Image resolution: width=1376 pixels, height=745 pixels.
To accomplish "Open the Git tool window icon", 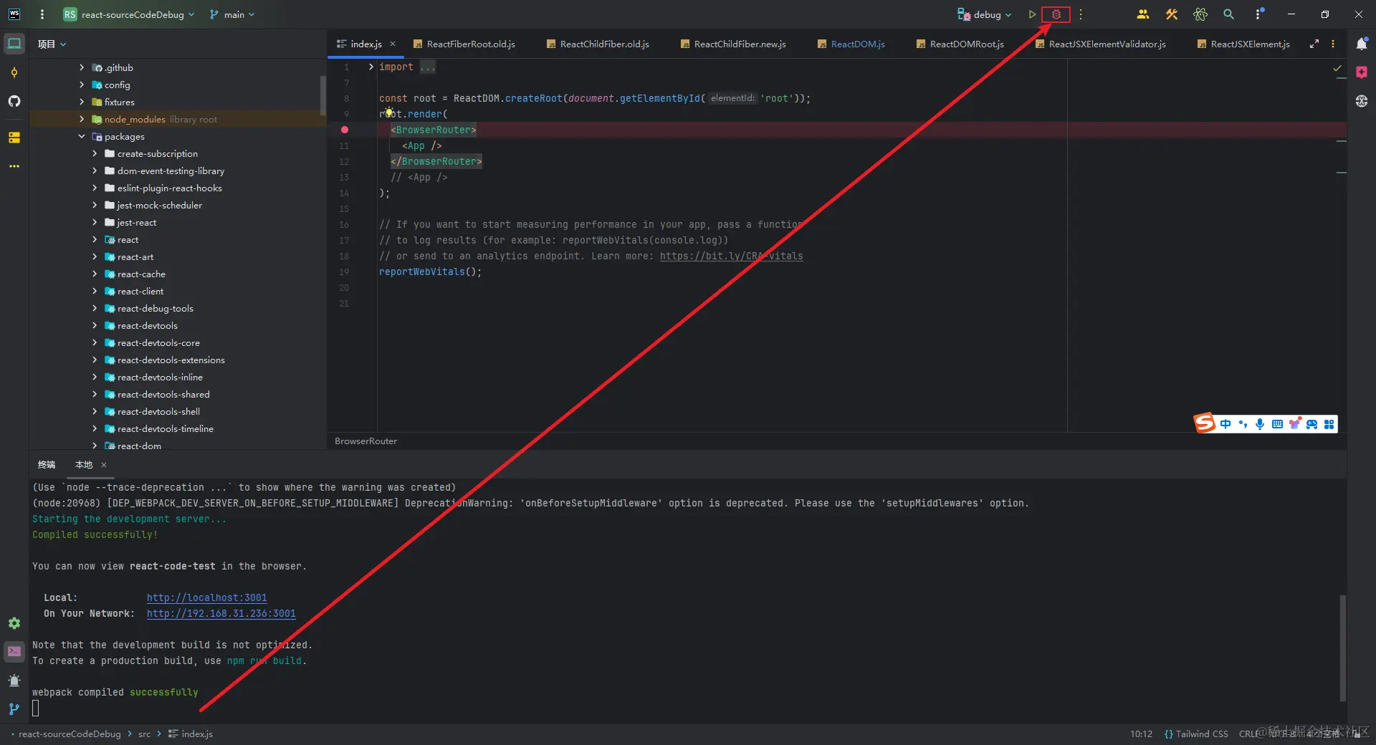I will (x=14, y=709).
